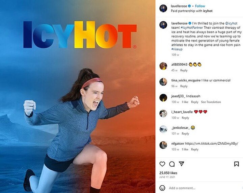See Translation for joaofj33_ comment
This screenshot has height=193, width=243.
click(x=211, y=102)
